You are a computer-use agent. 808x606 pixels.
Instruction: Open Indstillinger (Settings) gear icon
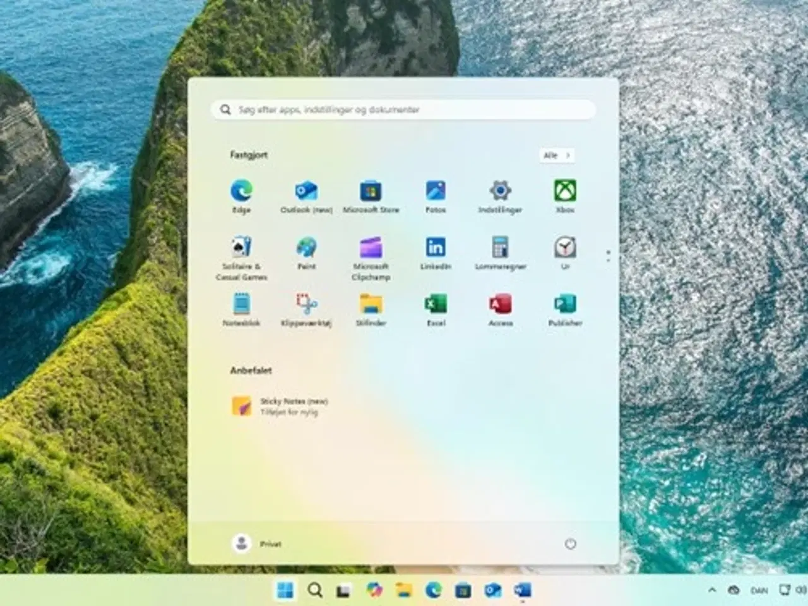click(500, 196)
